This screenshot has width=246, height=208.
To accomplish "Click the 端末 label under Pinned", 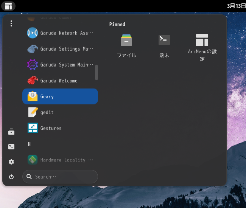I will [x=164, y=55].
